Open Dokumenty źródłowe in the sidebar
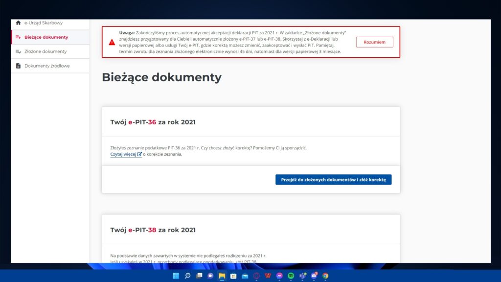The image size is (501, 282). click(50, 66)
